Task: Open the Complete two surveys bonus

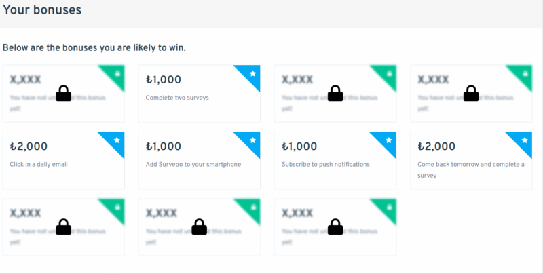Action: coord(199,94)
